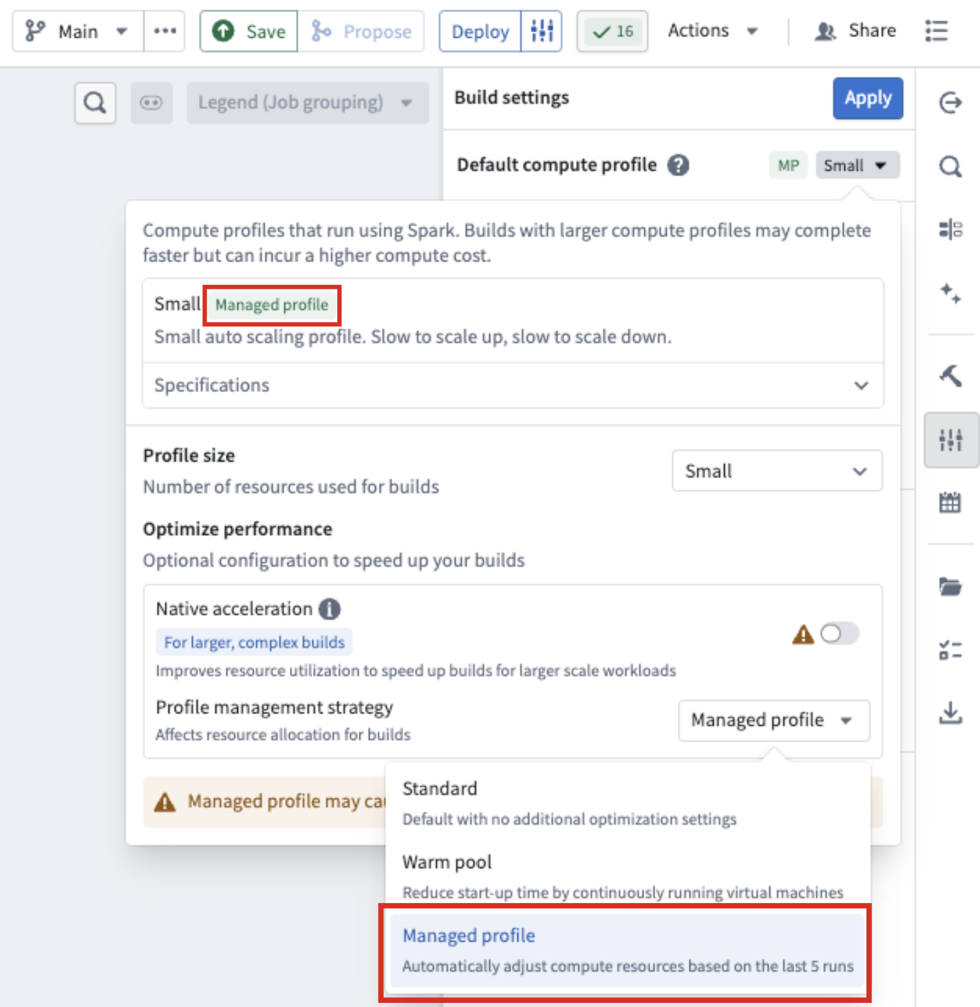The height and width of the screenshot is (1007, 980).
Task: Open the search panel in the right sidebar
Action: click(x=951, y=166)
